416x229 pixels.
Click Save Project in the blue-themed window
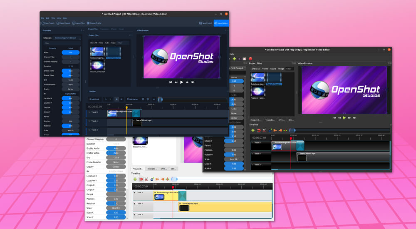coord(206,23)
